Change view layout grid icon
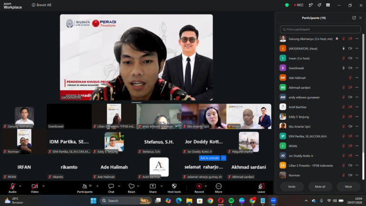Viewport: 366px width, 206px height. pyautogui.click(x=328, y=5)
